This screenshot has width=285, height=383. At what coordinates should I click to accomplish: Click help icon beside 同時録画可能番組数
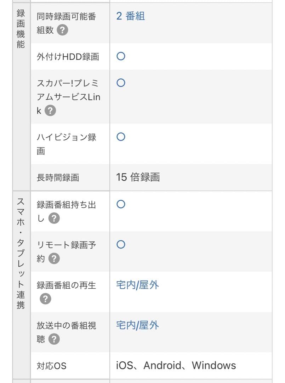(x=62, y=30)
